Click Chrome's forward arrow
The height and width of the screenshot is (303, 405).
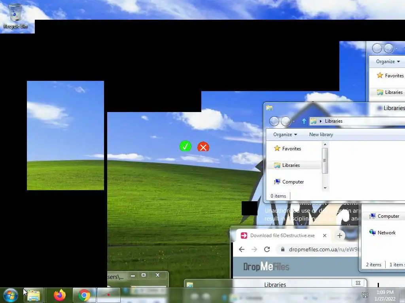tap(254, 249)
